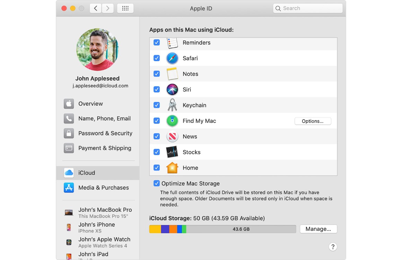The image size is (402, 260).
Task: Go back with the left arrow button
Action: 95,8
